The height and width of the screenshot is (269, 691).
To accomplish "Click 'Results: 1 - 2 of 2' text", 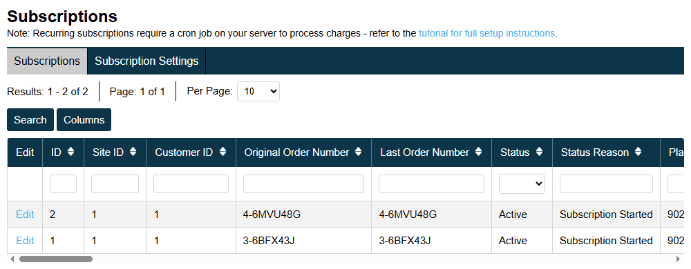I will coord(48,92).
